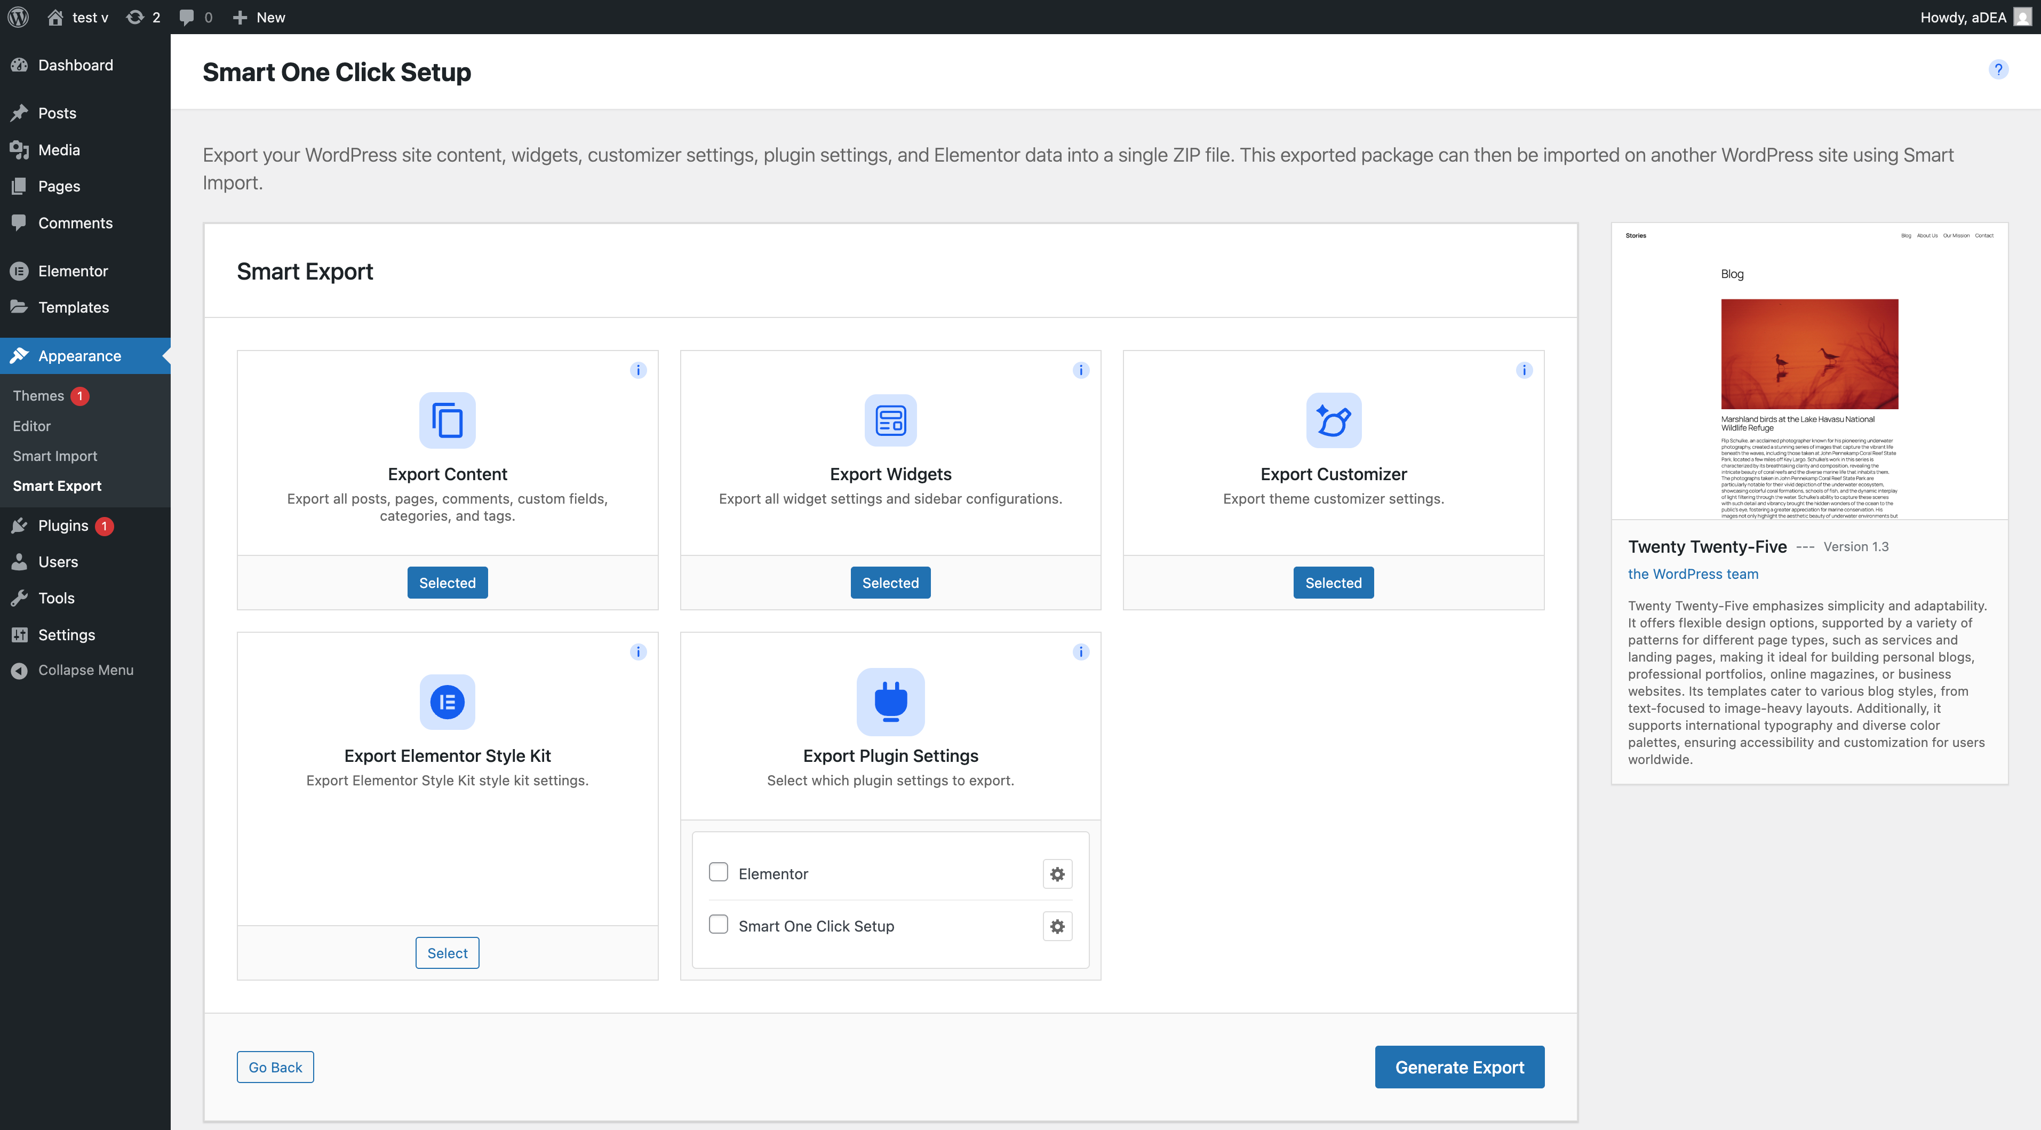Open info tooltip on Export Widgets card
2041x1130 pixels.
(x=1081, y=370)
